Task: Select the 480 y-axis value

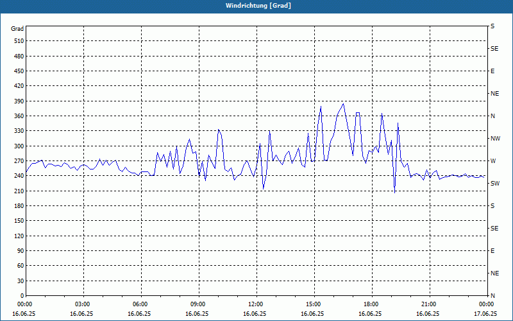Action: pos(19,56)
